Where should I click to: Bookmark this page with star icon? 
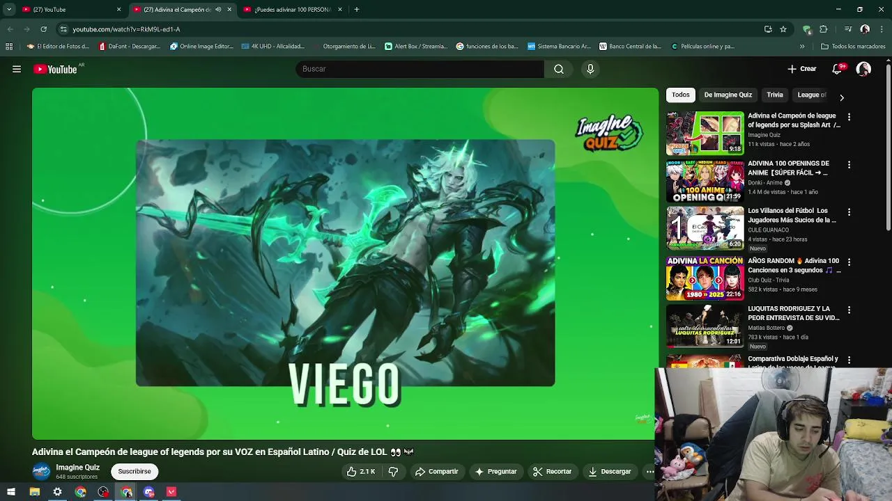(x=783, y=29)
